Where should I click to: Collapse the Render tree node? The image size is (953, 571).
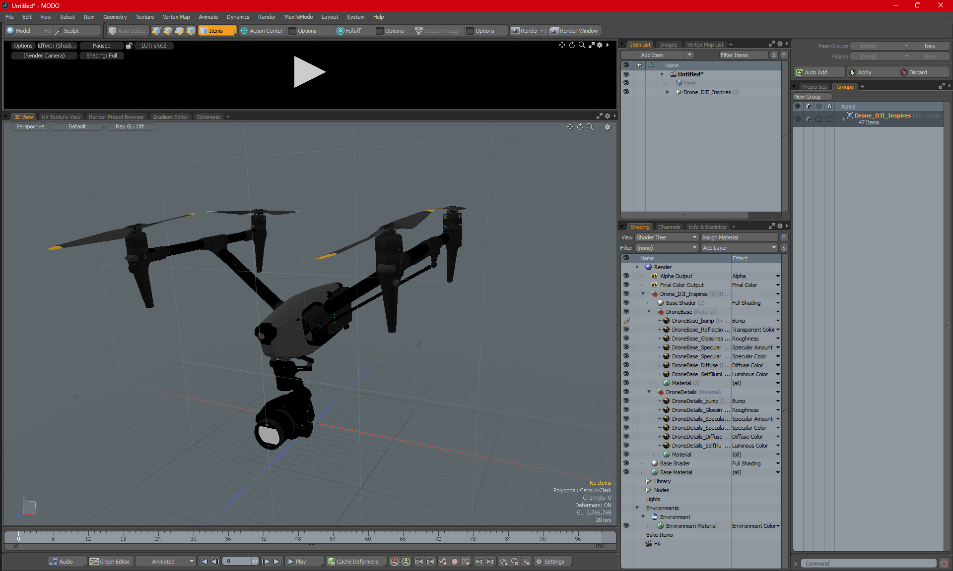click(x=637, y=267)
